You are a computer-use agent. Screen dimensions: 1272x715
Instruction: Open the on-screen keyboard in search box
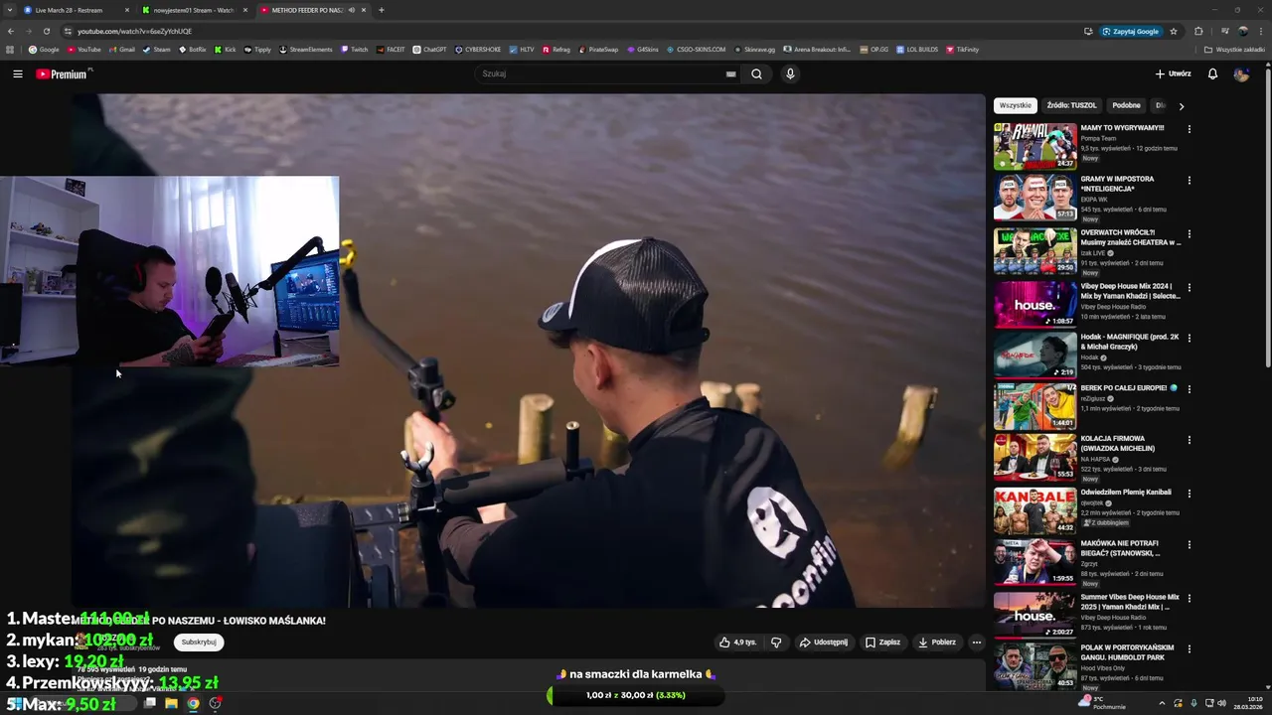[x=730, y=73]
